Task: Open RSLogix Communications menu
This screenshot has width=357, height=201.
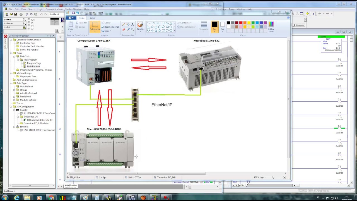Action: [54, 9]
